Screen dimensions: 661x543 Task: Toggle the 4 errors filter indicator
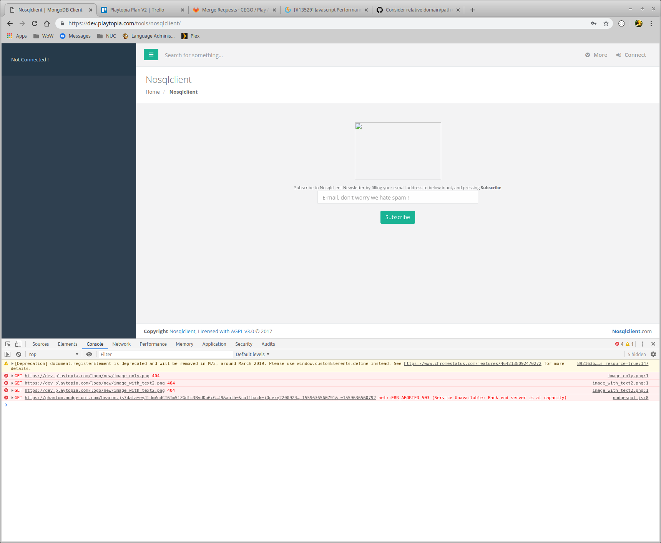[x=619, y=344]
